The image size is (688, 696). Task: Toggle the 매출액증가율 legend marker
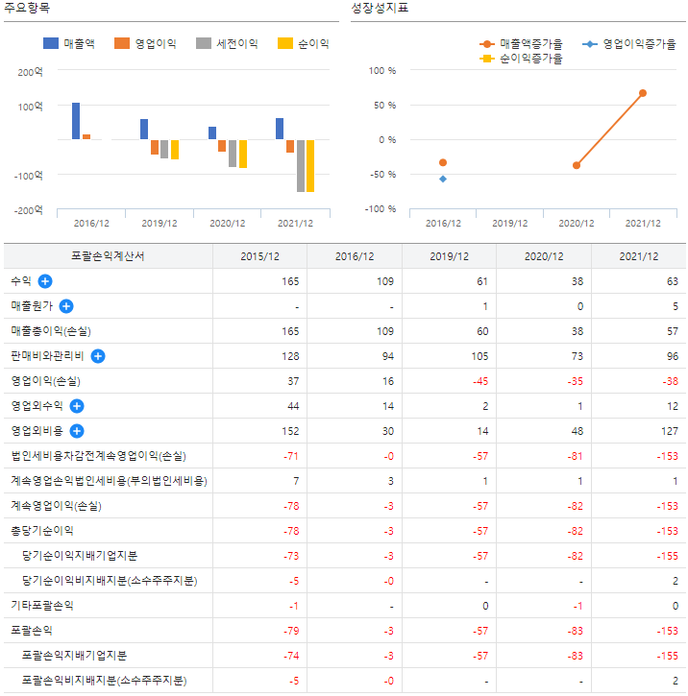pyautogui.click(x=487, y=44)
